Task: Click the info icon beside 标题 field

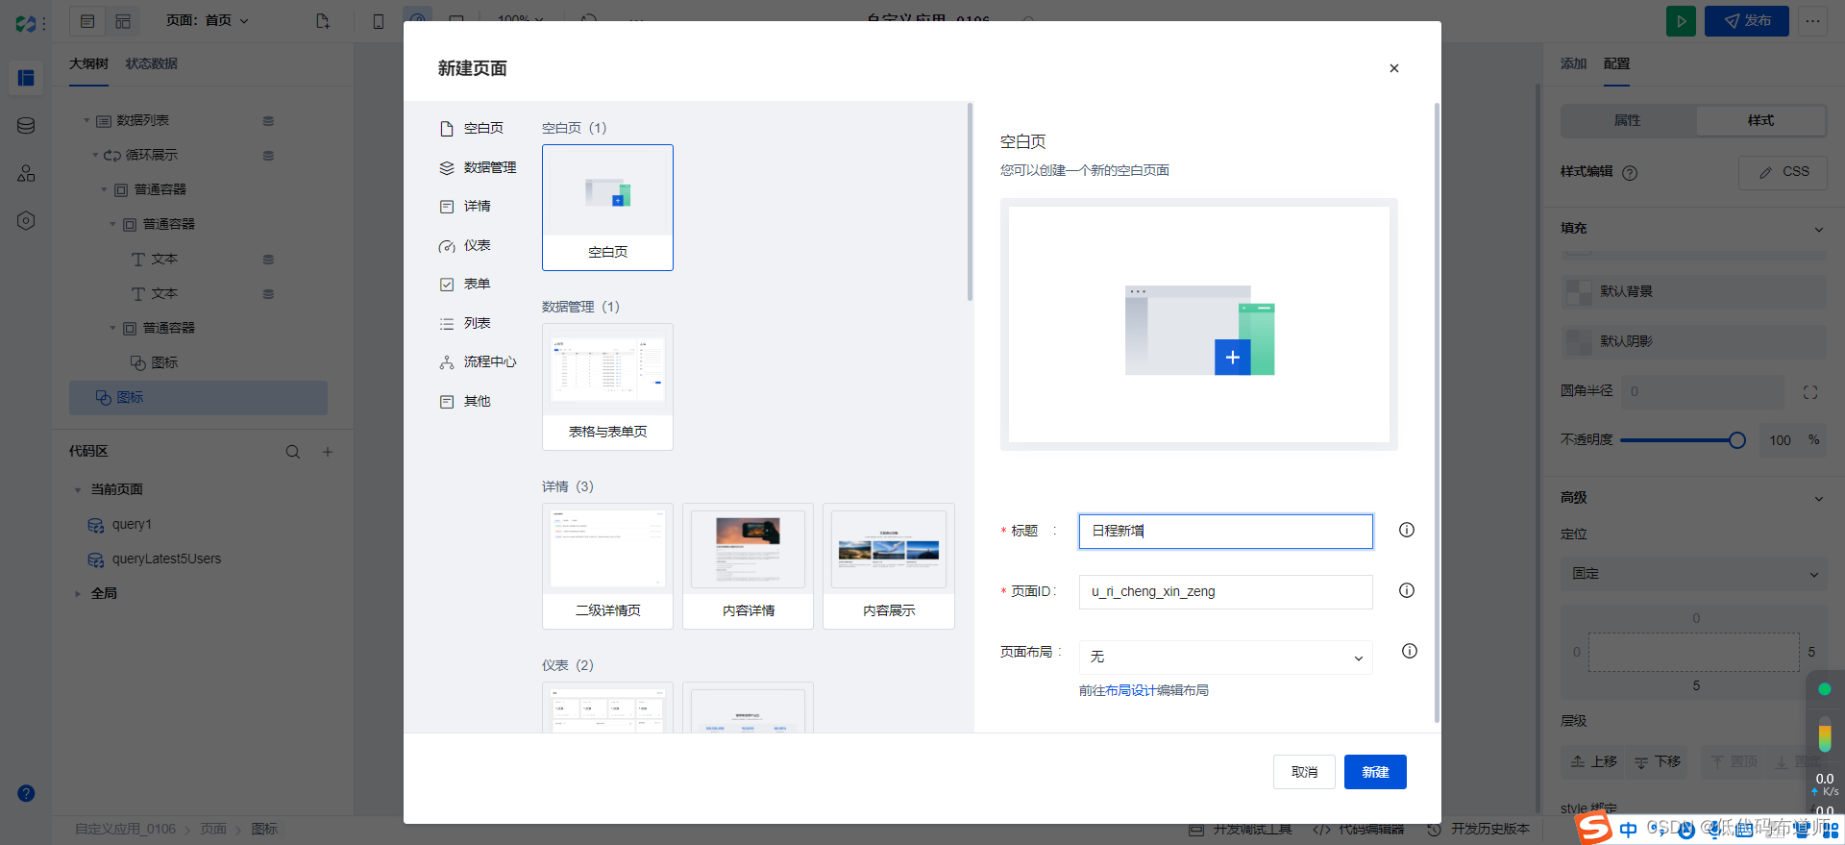Action: (x=1406, y=530)
